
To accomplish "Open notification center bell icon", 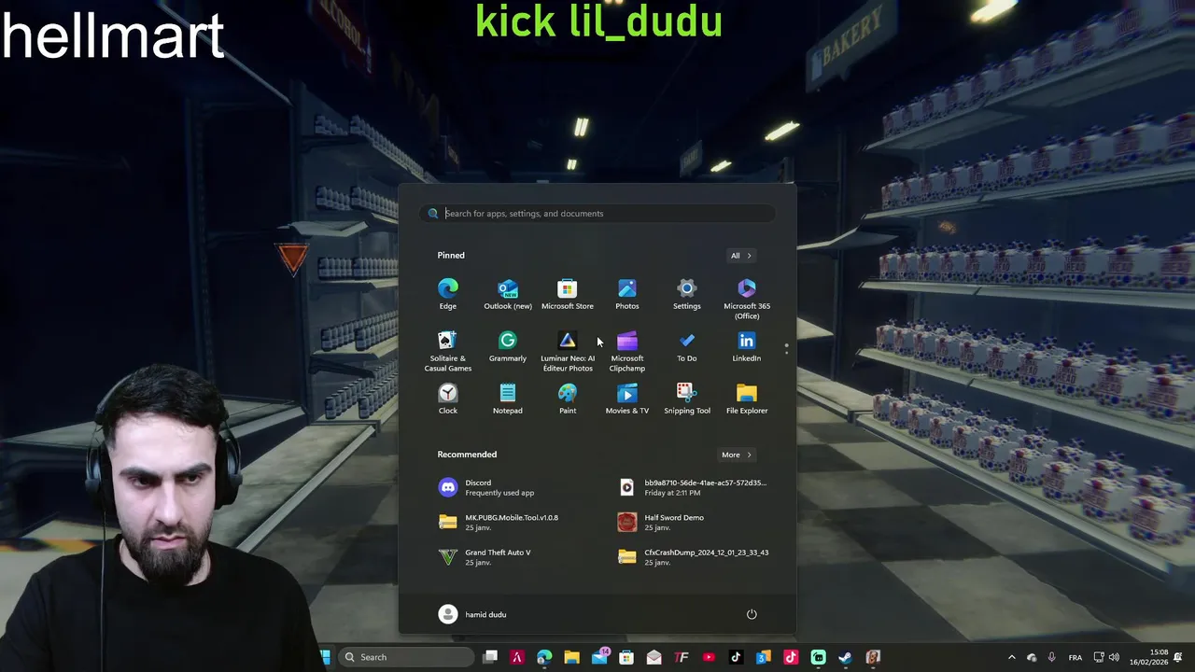I will pos(1178,657).
